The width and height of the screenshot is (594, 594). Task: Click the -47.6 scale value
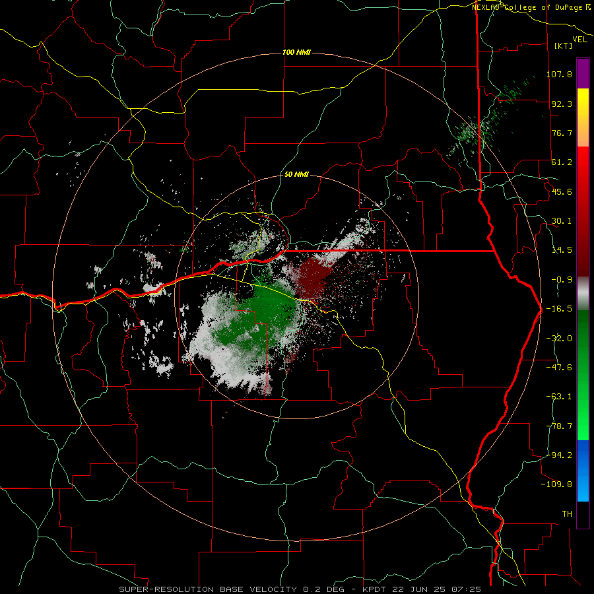tap(559, 368)
